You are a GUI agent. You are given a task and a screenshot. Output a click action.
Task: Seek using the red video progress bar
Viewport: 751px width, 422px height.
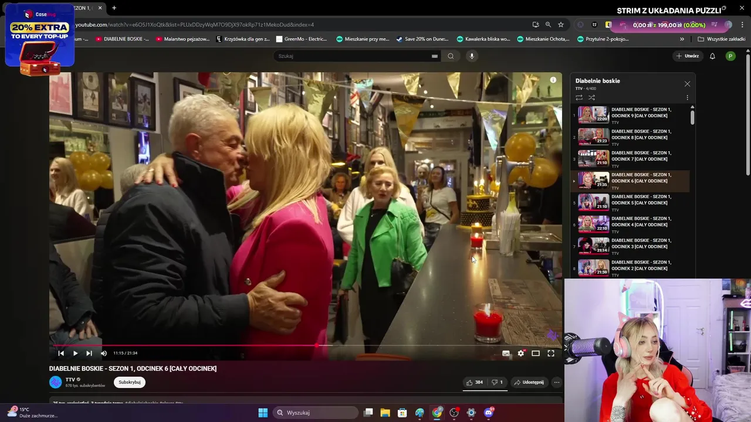click(x=305, y=345)
